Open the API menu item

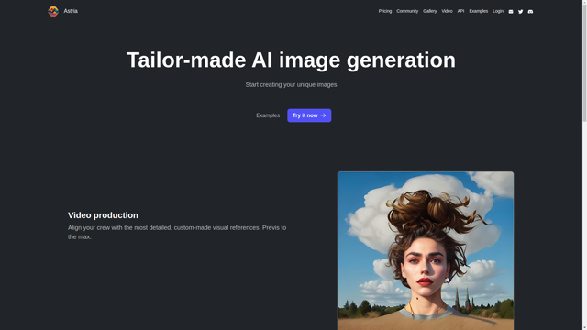pos(460,11)
